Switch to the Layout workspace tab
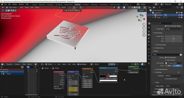The image size is (184, 98). (34, 5)
